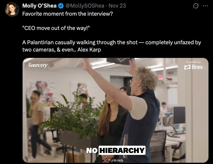The image size is (213, 164).
Task: Click the Grok explain-post icon
Action: (196, 6)
